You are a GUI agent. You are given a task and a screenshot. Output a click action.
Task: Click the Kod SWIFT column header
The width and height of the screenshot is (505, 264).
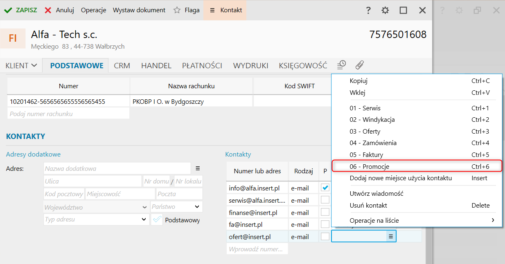[300, 86]
